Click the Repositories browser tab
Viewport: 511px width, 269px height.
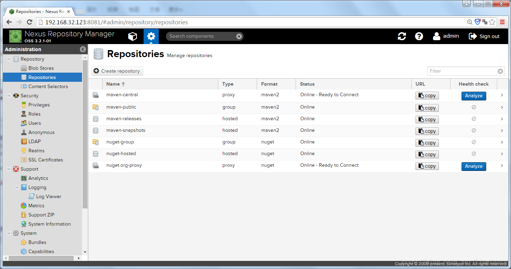click(40, 11)
